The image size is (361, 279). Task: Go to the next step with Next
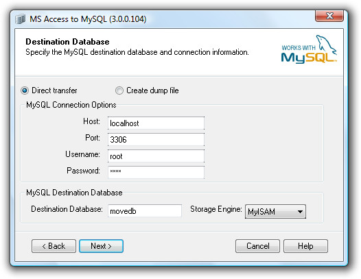pyautogui.click(x=101, y=246)
